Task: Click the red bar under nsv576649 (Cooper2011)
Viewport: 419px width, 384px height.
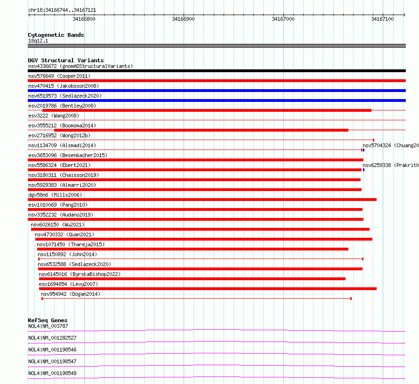Action: (217, 81)
